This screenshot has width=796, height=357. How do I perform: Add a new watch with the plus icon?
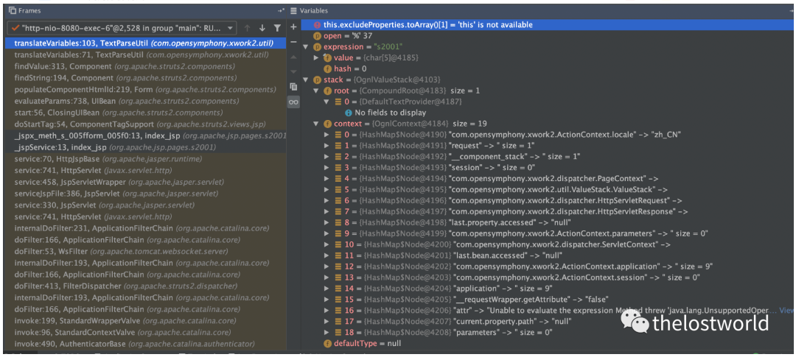coord(293,26)
